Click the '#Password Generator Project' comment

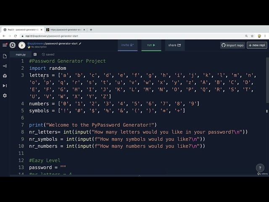pos(67,61)
